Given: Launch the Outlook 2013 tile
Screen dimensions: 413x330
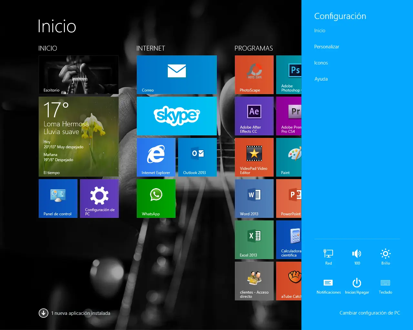Looking at the screenshot, I should tap(197, 157).
